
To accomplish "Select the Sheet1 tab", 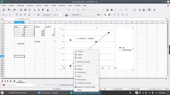I will pyautogui.click(x=20, y=81).
